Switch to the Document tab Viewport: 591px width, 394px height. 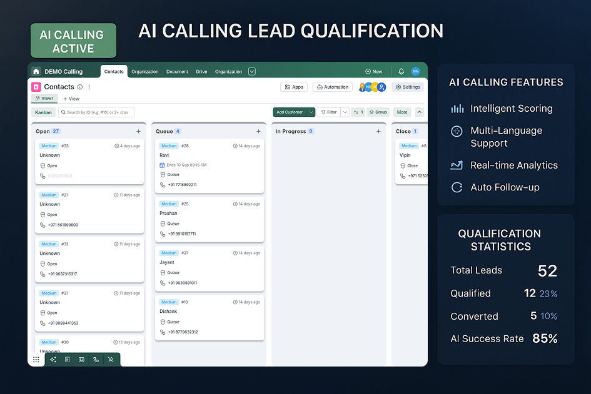(177, 72)
